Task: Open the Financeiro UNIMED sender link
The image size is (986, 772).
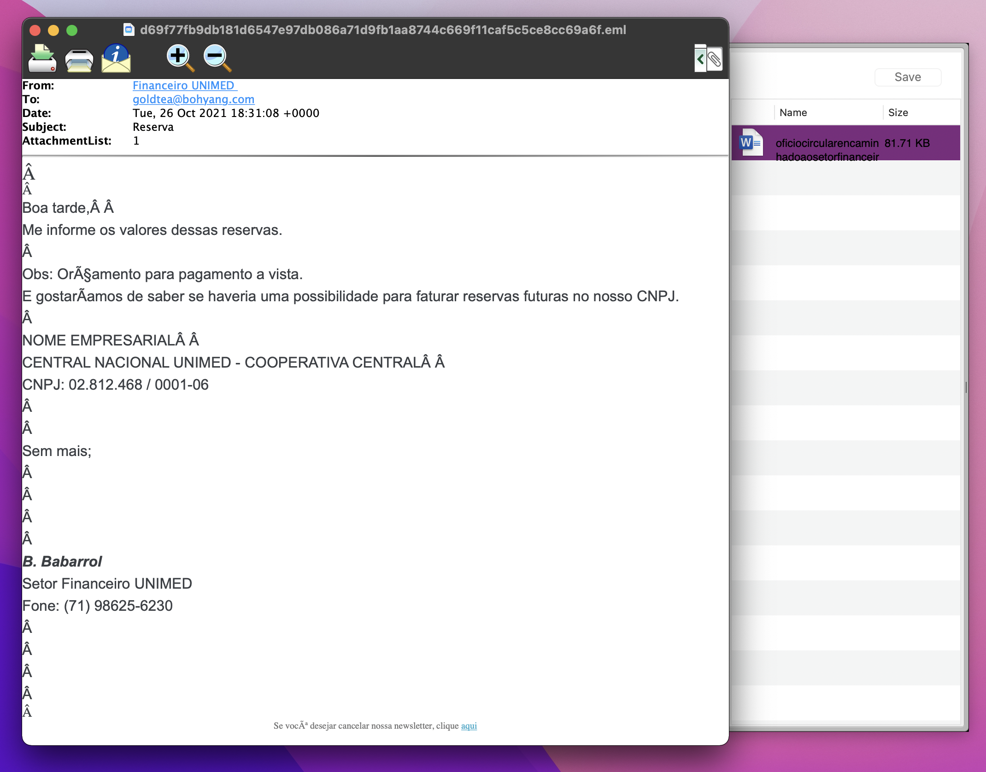Action: pyautogui.click(x=184, y=85)
